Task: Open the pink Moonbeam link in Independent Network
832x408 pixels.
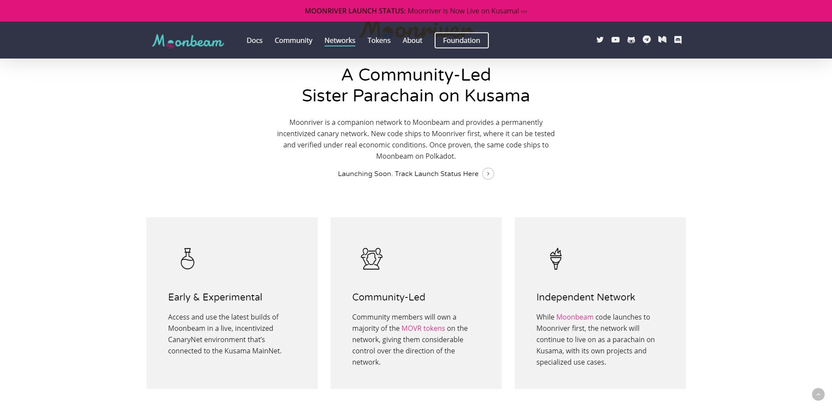Action: [575, 317]
